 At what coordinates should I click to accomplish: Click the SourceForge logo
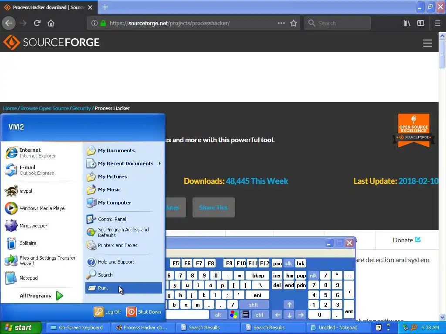tap(51, 42)
